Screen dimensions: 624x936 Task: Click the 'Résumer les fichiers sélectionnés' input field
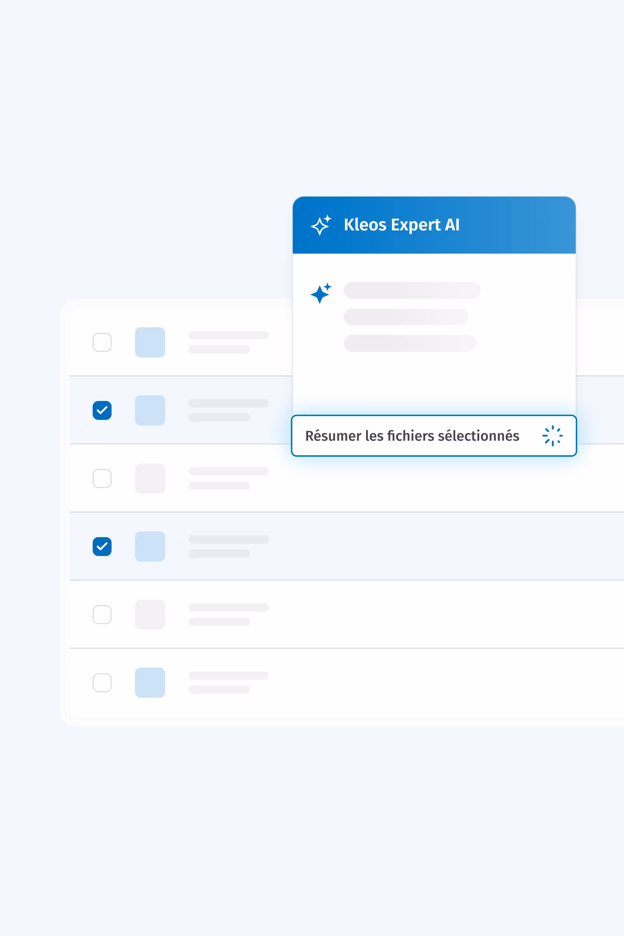pos(412,436)
